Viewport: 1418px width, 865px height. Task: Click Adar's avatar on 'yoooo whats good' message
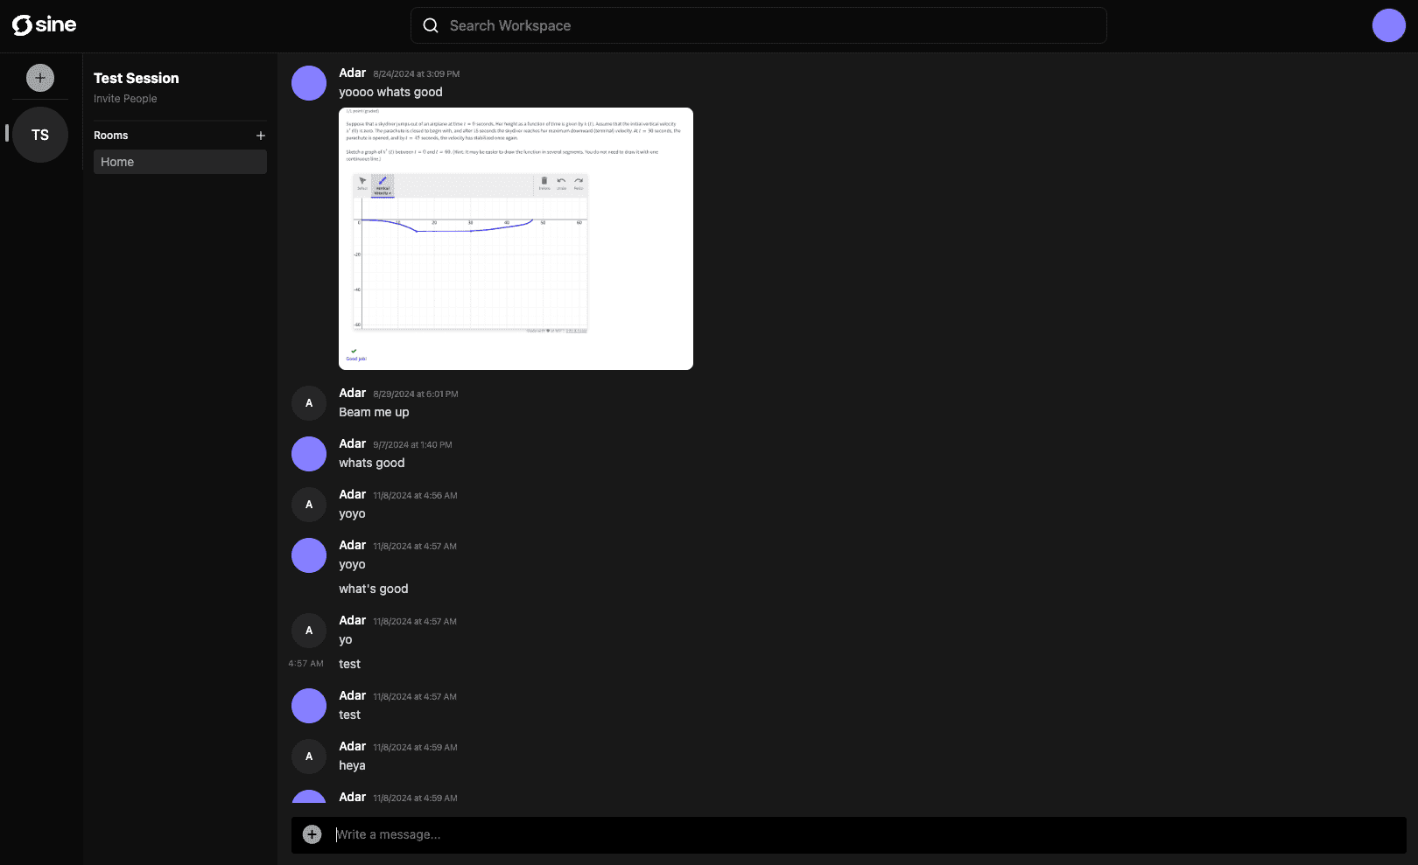pos(309,83)
